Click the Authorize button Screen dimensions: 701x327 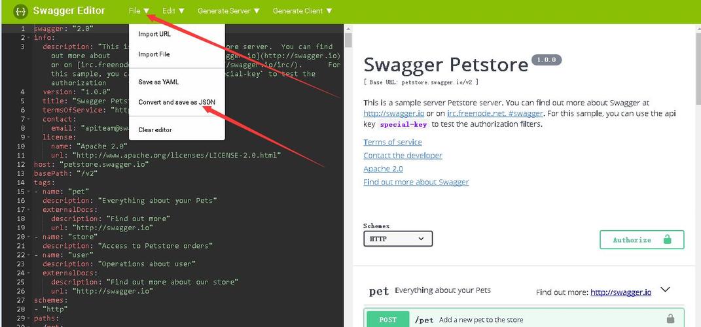(642, 239)
